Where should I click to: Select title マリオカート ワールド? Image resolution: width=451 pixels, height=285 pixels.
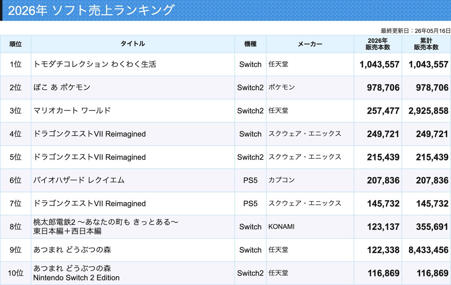(x=72, y=111)
